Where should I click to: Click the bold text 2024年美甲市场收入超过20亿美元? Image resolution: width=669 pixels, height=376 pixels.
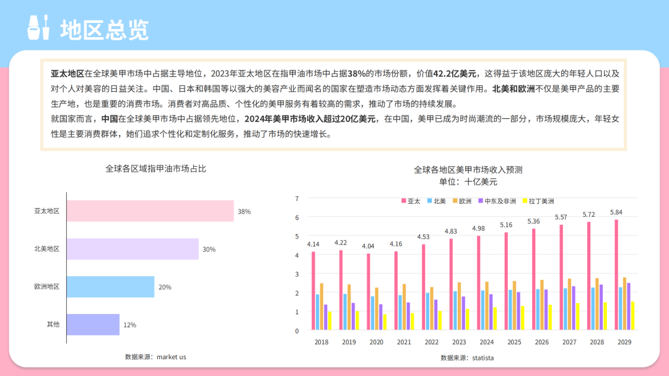pos(310,119)
